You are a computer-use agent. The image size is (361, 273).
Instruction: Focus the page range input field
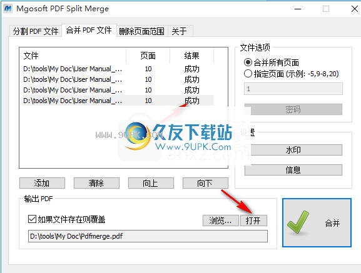[293, 89]
